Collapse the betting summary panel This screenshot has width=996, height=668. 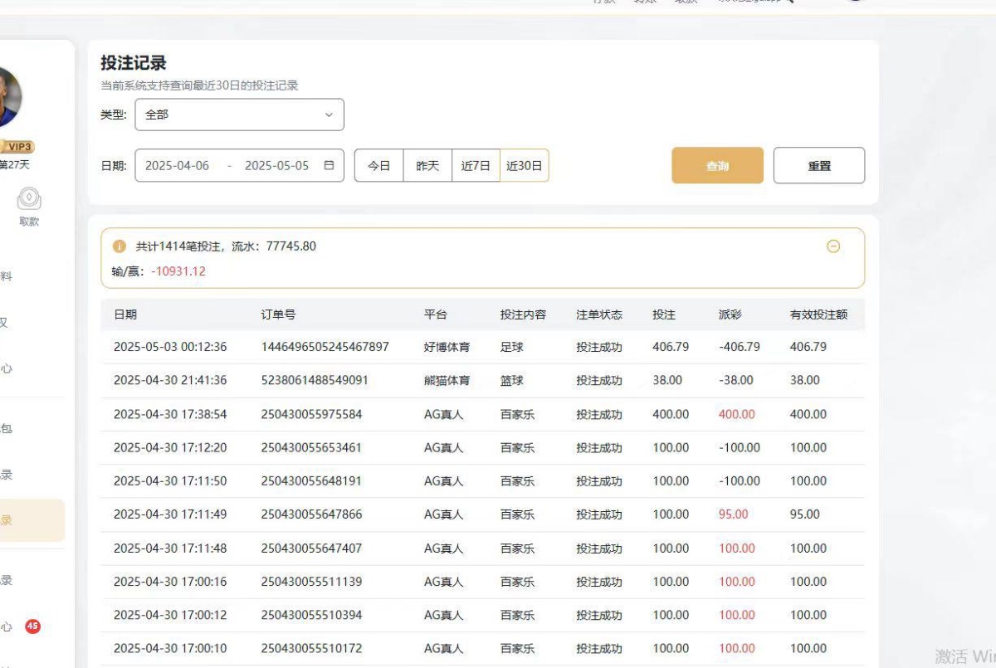click(x=833, y=246)
